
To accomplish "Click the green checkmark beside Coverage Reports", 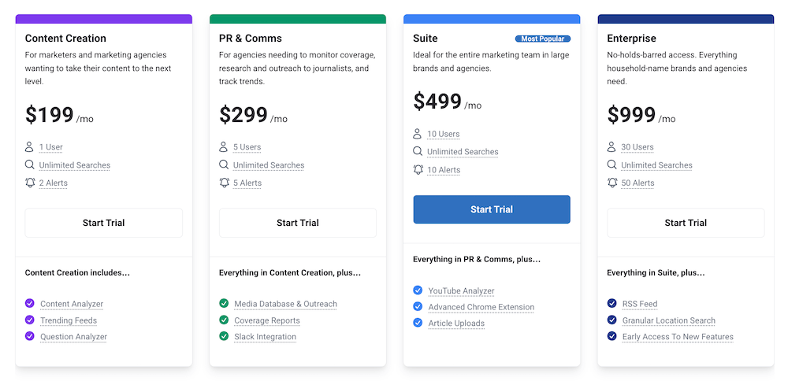I will (x=224, y=320).
